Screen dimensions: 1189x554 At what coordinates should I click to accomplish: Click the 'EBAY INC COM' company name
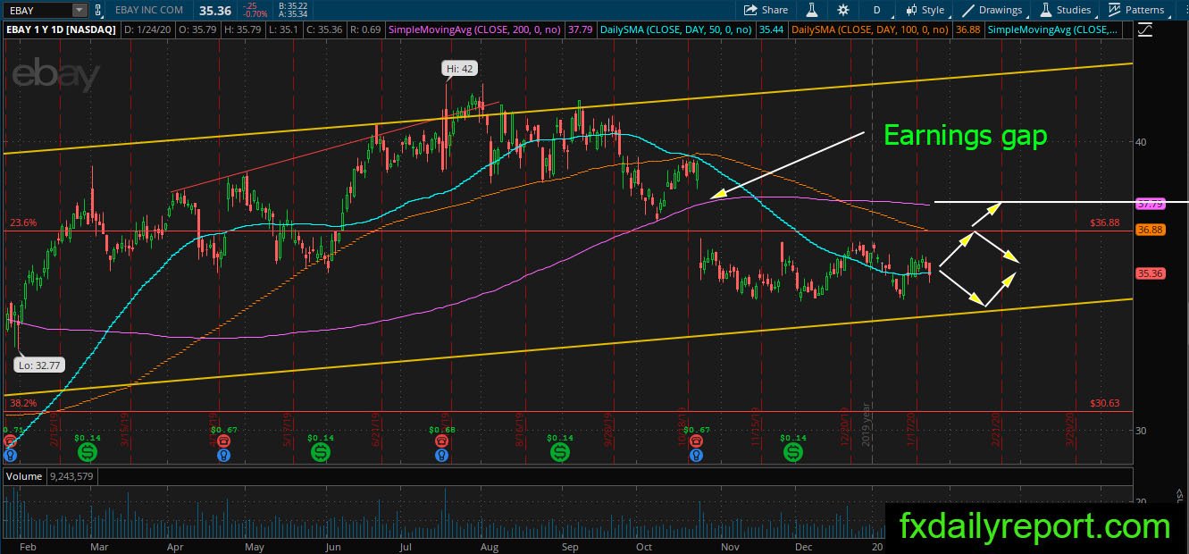149,10
